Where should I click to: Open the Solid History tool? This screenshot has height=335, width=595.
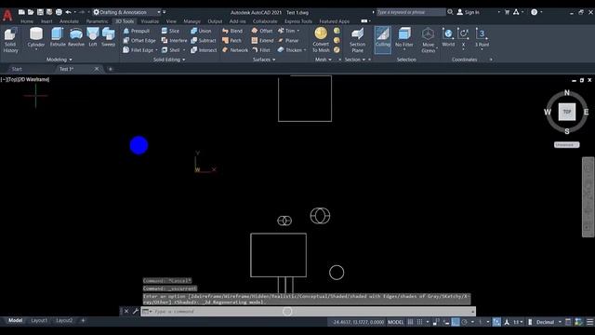(10, 40)
